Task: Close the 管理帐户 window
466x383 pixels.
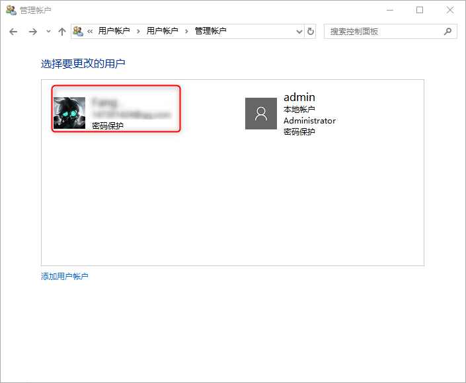Action: coord(450,10)
